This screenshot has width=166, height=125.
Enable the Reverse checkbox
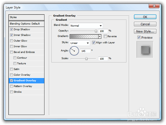point(105,36)
